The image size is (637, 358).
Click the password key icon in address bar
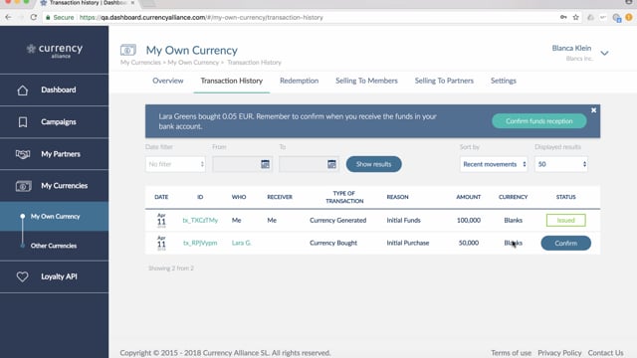[x=563, y=17]
